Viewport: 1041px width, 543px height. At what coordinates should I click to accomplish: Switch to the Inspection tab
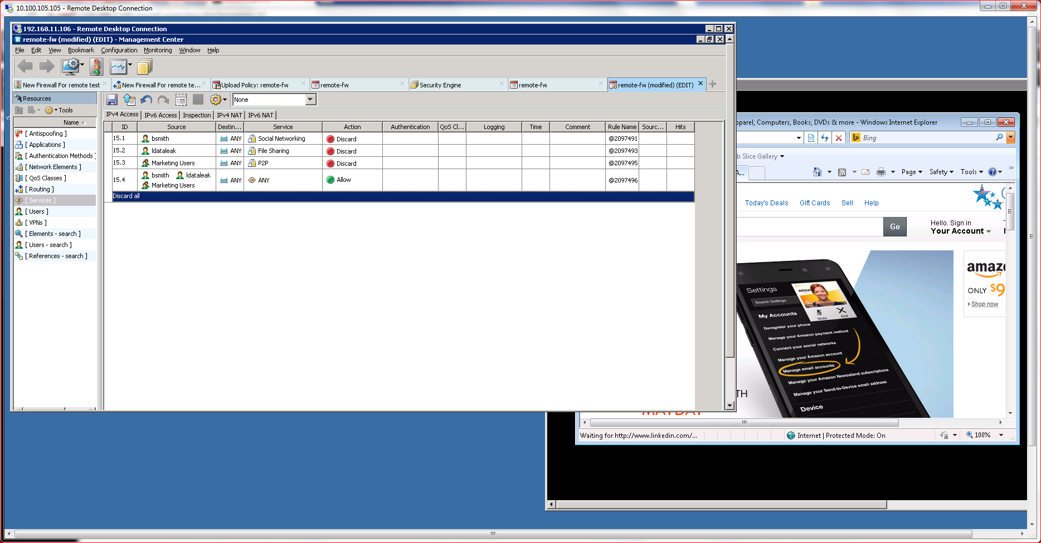197,115
